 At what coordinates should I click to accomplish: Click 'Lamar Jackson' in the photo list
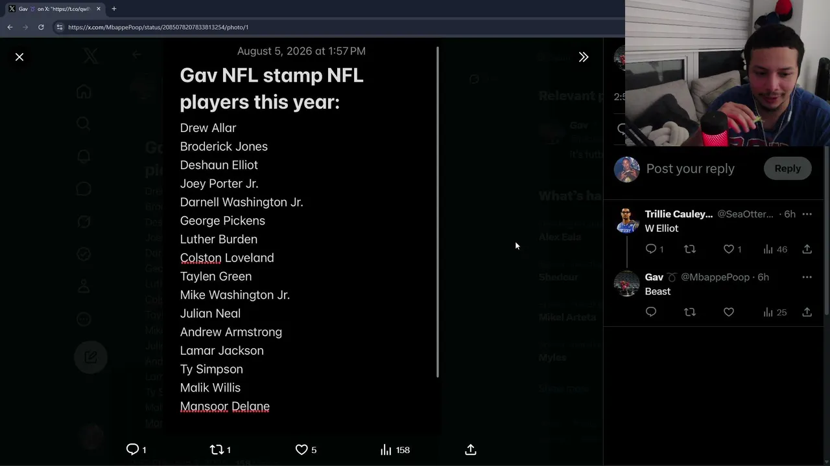tap(222, 351)
